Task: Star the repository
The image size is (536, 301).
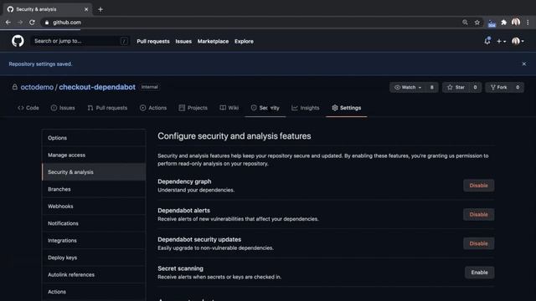Action: pyautogui.click(x=456, y=87)
